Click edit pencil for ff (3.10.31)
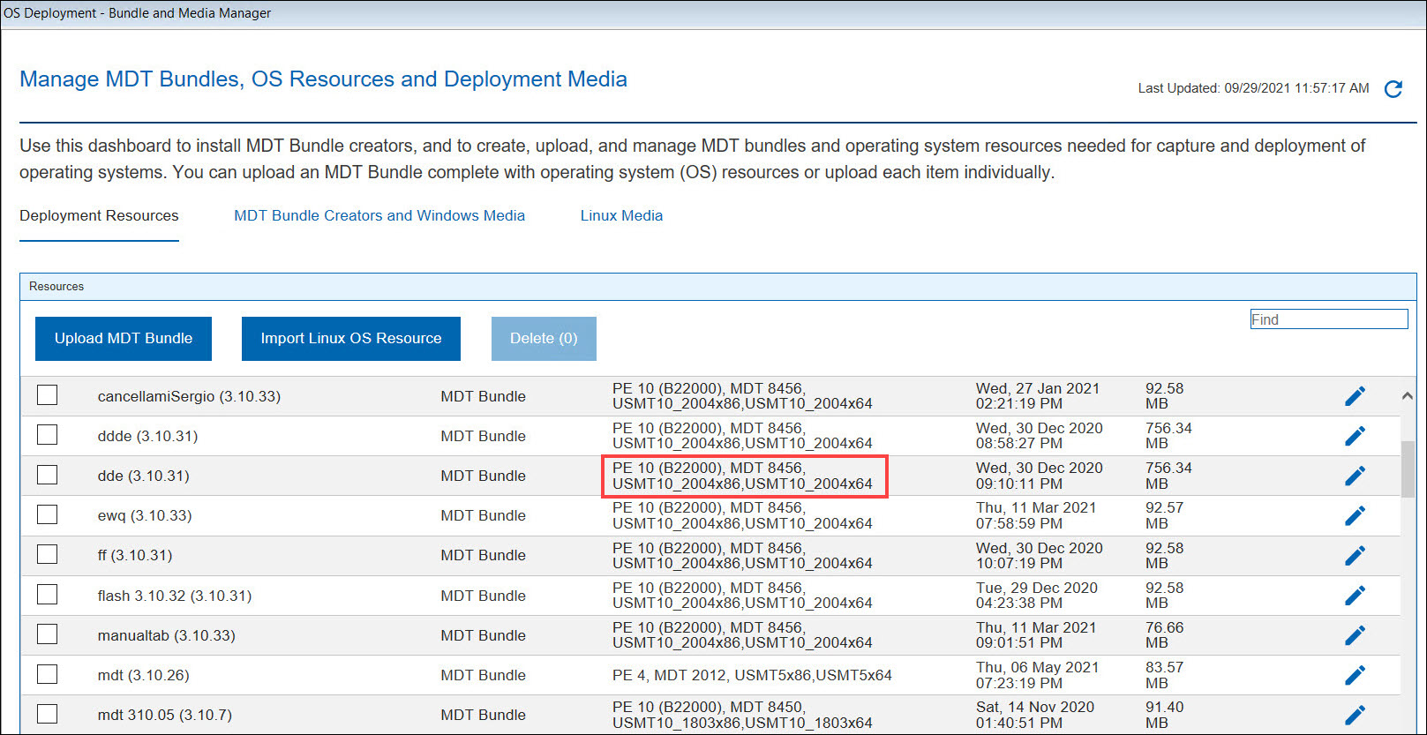 1355,555
